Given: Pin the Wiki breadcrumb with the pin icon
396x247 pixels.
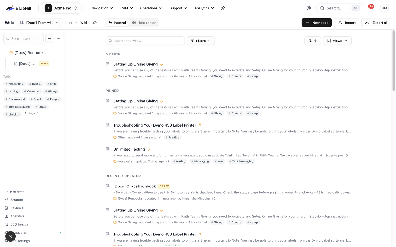Looking at the screenshot, I should tap(95, 23).
